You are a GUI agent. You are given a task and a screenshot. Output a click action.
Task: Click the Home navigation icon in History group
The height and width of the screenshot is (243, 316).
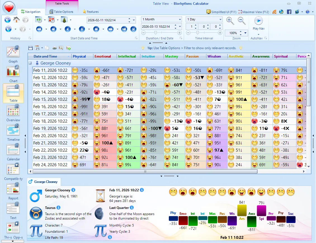coord(17,20)
